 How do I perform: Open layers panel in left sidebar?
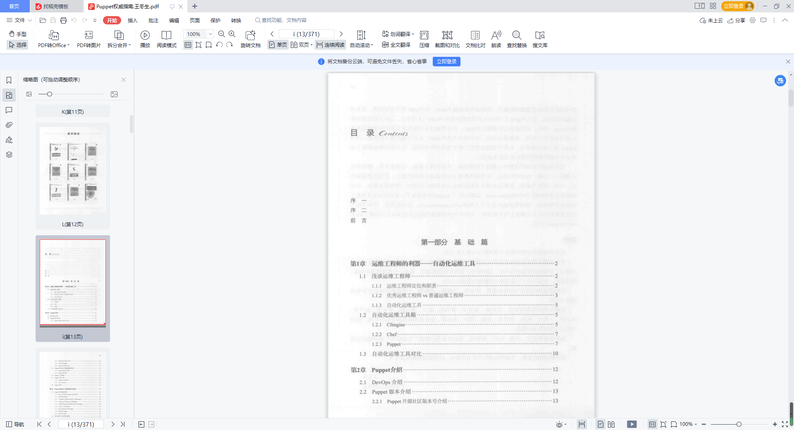pyautogui.click(x=9, y=155)
